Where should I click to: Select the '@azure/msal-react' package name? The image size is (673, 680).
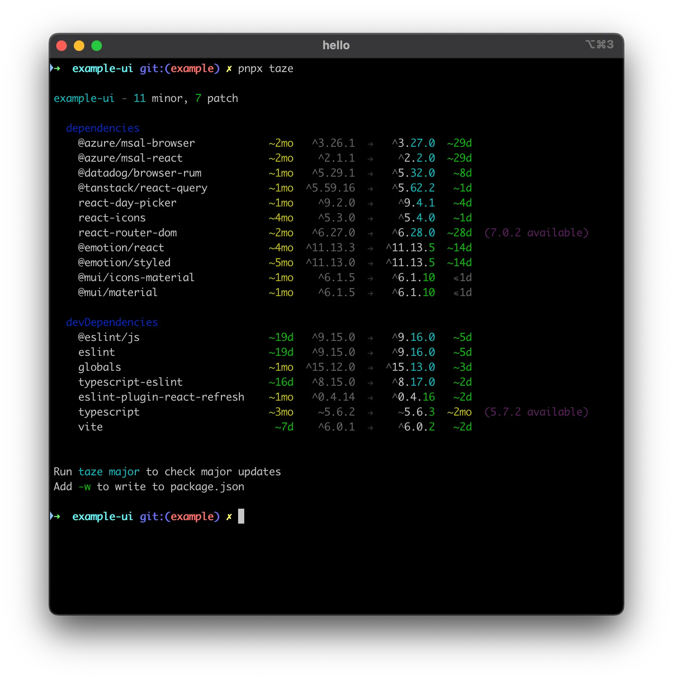coord(130,158)
